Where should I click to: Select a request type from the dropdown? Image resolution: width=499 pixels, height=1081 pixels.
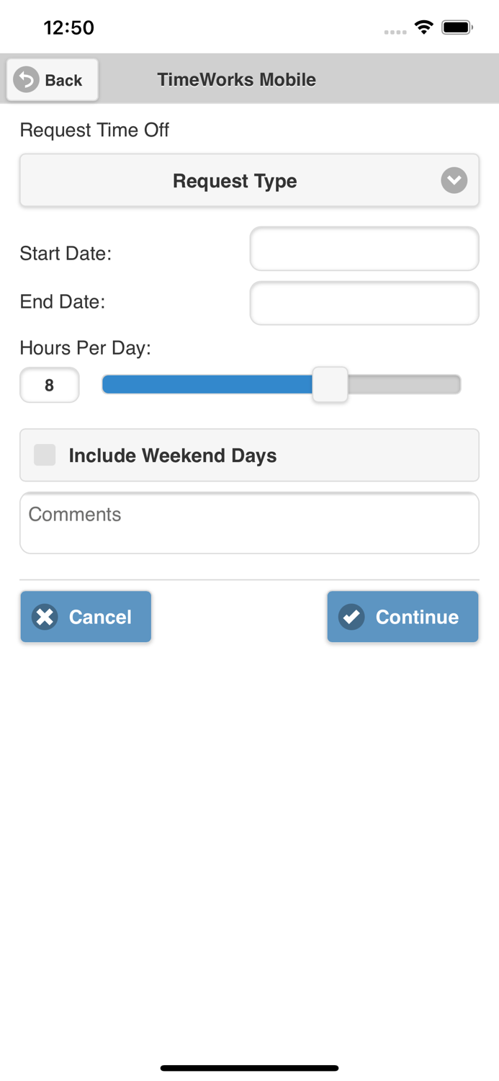[x=249, y=180]
